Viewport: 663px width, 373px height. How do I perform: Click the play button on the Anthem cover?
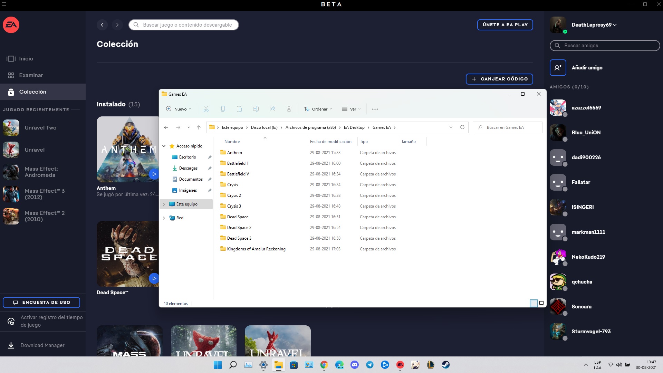[x=154, y=174]
